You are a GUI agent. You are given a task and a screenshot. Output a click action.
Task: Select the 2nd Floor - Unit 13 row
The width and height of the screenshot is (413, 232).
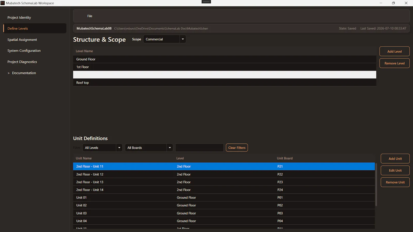tap(224, 182)
